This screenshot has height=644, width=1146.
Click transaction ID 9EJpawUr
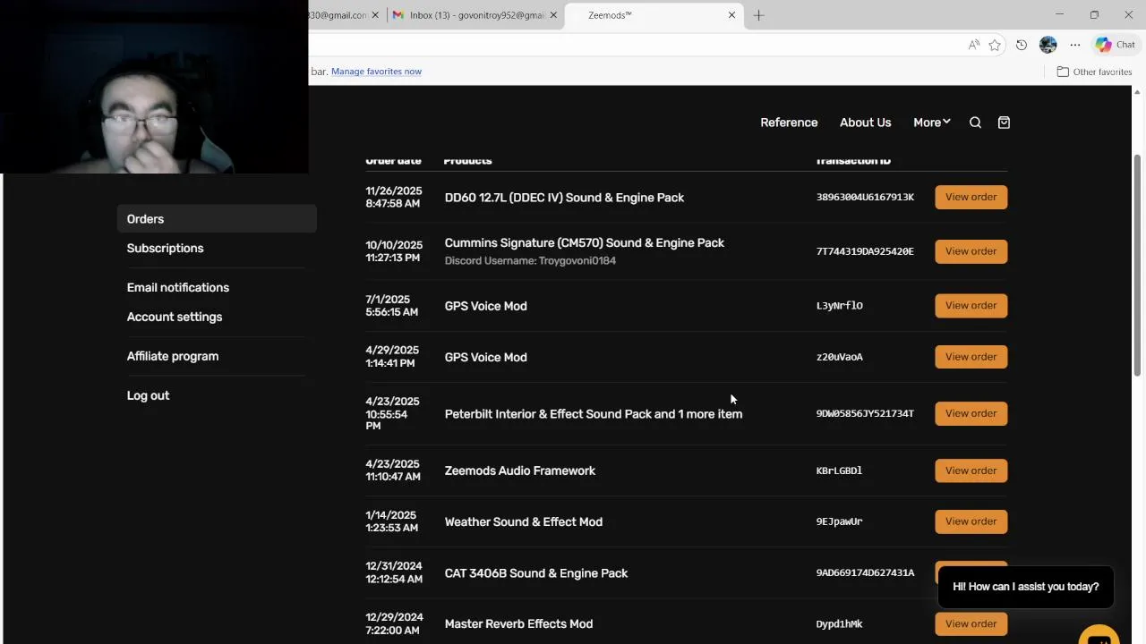coord(840,521)
